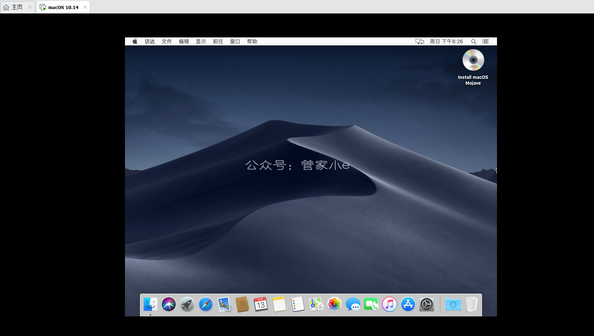Open Reminders list icon
594x336 pixels.
298,304
